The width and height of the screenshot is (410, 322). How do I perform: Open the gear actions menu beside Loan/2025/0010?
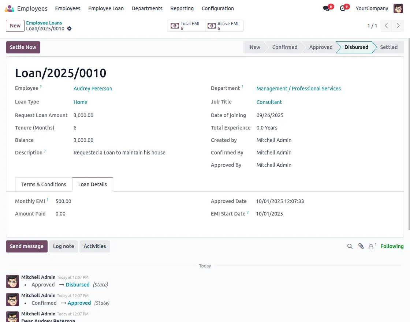69,29
